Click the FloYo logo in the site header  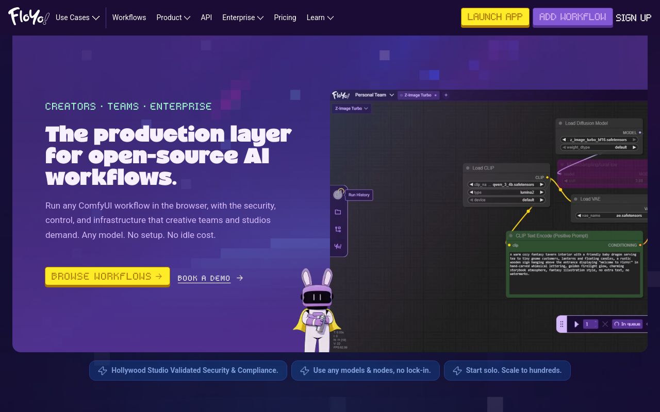coord(28,17)
